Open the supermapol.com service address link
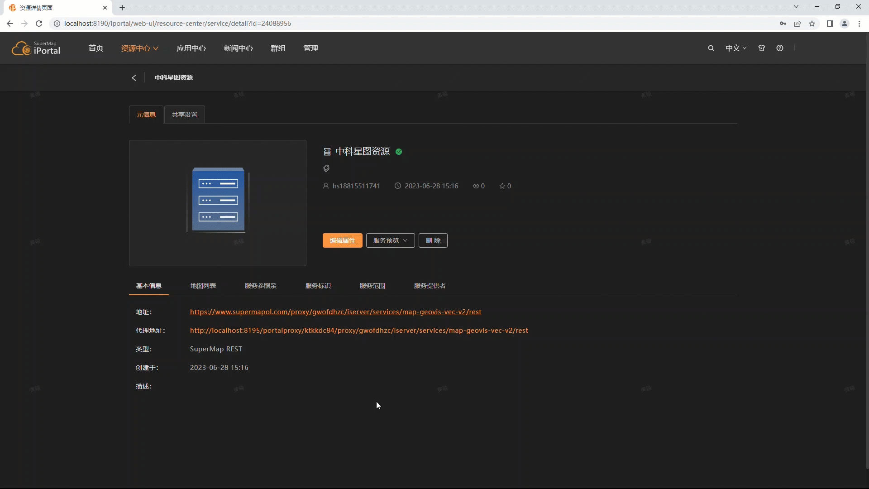 point(336,312)
